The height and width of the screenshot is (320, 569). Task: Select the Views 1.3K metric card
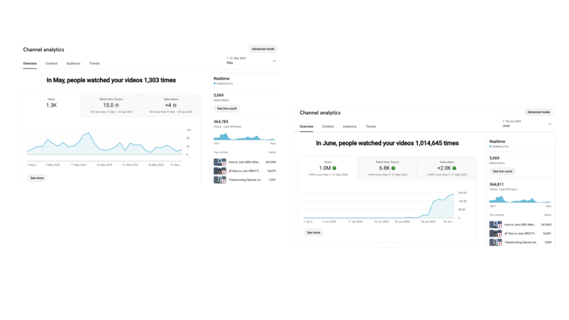point(52,105)
